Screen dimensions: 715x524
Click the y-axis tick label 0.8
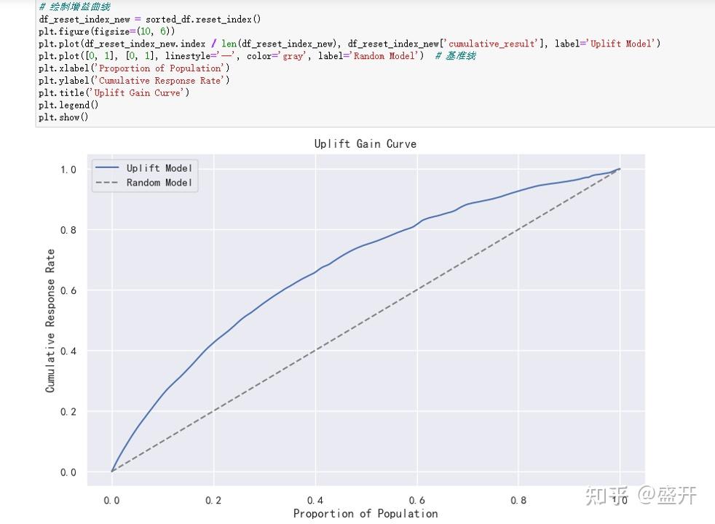point(68,230)
